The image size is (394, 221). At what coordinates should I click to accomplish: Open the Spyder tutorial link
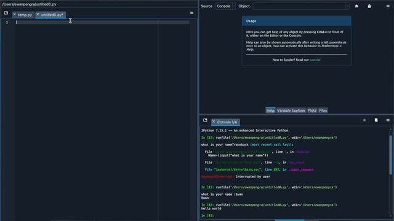(315, 60)
